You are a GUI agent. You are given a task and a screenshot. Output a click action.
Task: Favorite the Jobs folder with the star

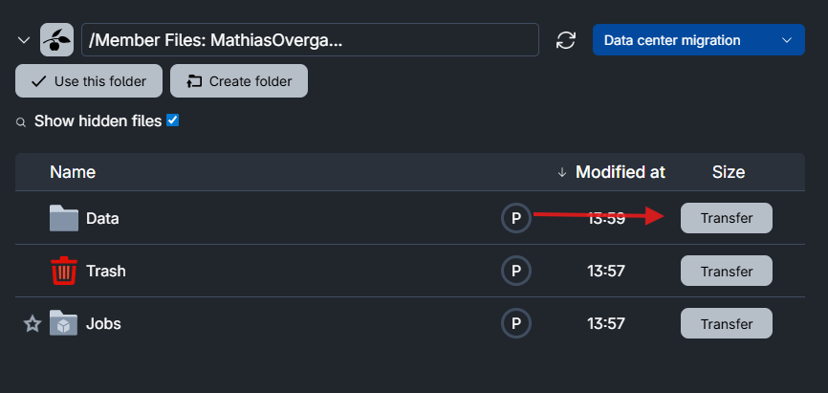33,324
